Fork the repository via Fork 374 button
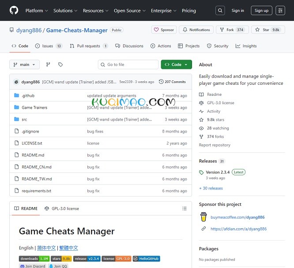The width and height of the screenshot is (294, 268). [x=232, y=30]
